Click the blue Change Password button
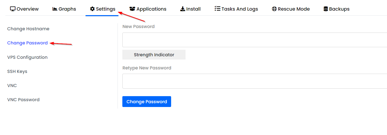 pos(147,101)
